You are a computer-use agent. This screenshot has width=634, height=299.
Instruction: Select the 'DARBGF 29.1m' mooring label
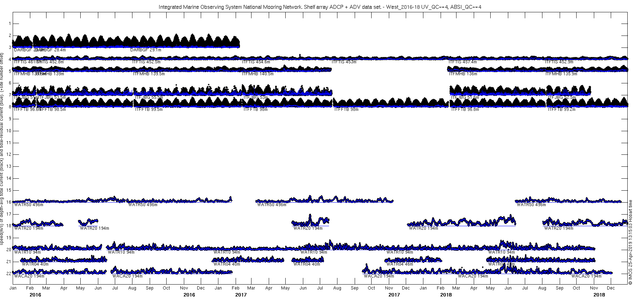[146, 50]
